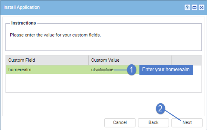
Task: Close the Install Application dialog
Action: pyautogui.click(x=202, y=7)
